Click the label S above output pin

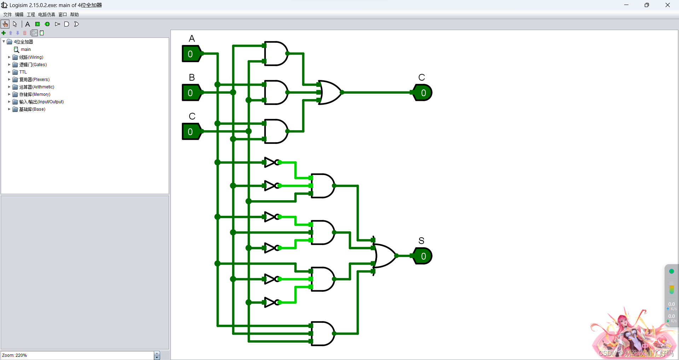tap(421, 241)
